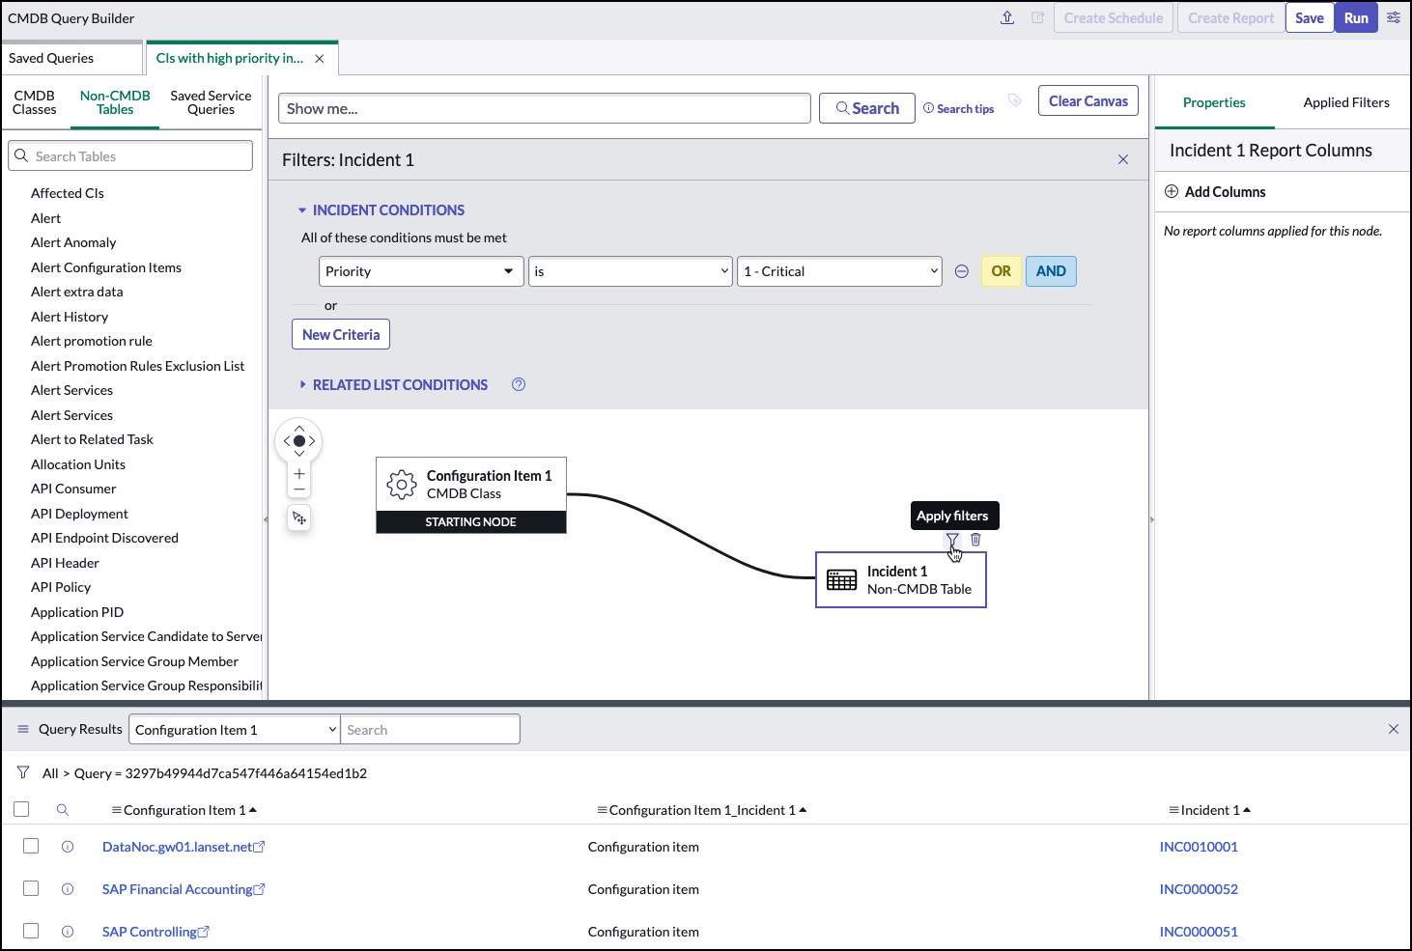Viewport: 1412px width, 951px height.
Task: Click the canvas pan control center dot
Action: (298, 441)
